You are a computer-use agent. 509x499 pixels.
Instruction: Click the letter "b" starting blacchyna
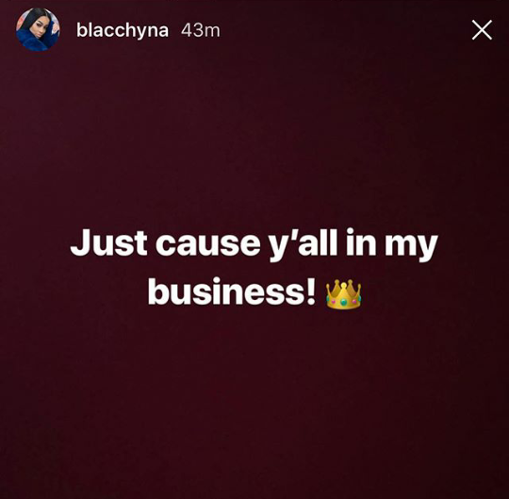pos(81,30)
